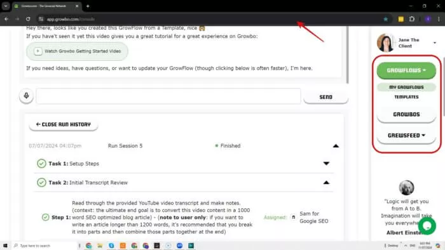Click the first Chrome icon in taskbar
The width and height of the screenshot is (445, 250).
(88, 246)
